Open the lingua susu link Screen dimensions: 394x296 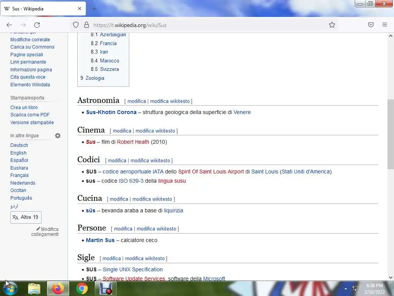172,181
